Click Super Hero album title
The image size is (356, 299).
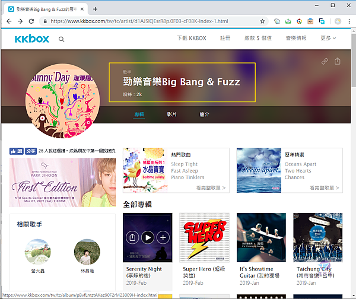(x=204, y=272)
